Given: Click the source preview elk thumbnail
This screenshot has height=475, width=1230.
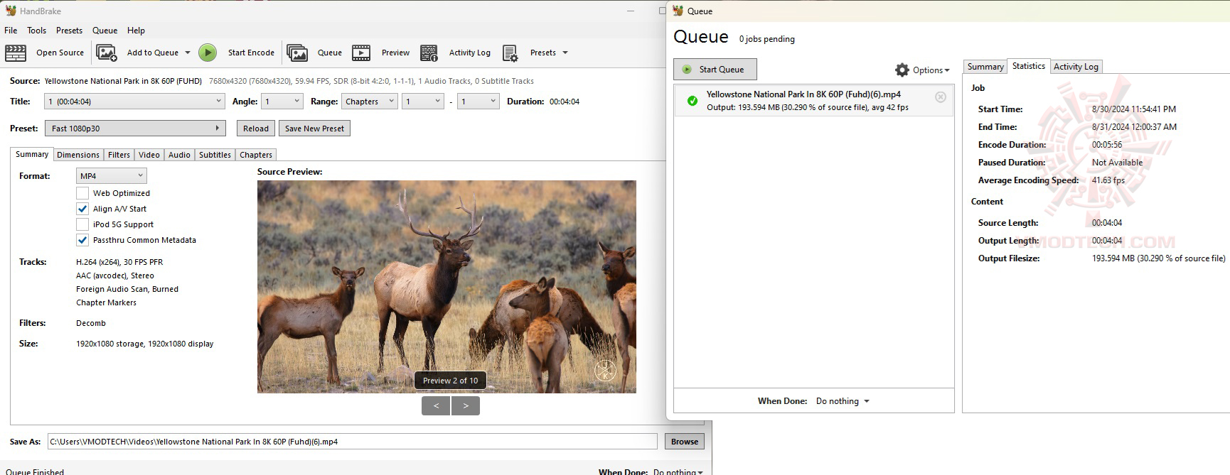Looking at the screenshot, I should click(446, 287).
